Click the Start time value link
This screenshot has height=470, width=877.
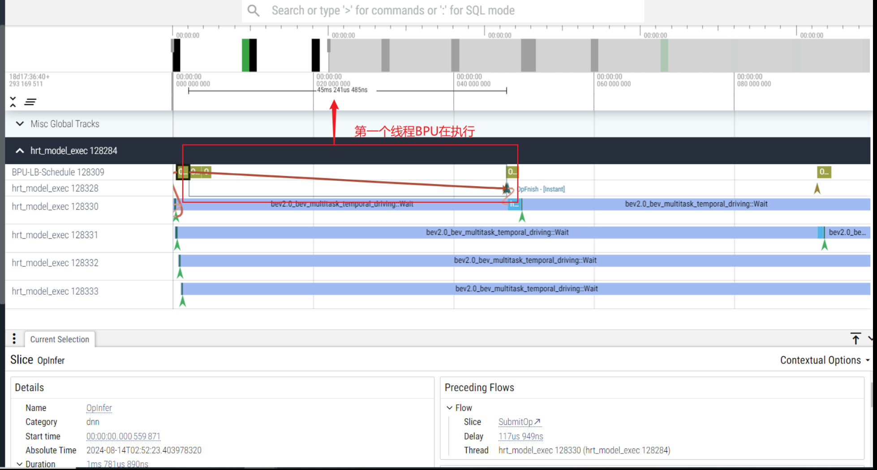point(123,436)
